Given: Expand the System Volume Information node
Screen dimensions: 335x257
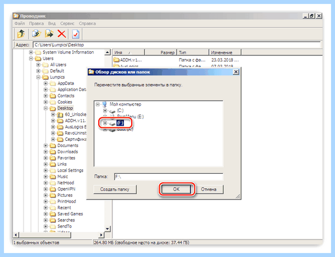Looking at the screenshot, I should [31, 52].
